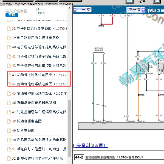Click document icon beside item 40
Image resolution: width=164 pixels, height=164 pixels.
[x=9, y=47]
